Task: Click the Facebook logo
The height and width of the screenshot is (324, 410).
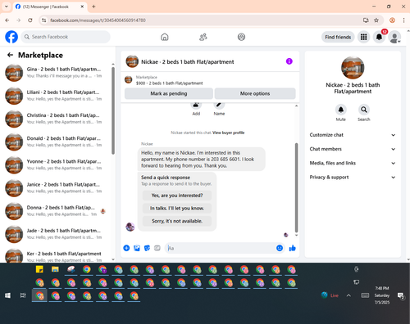Action: coord(11,37)
